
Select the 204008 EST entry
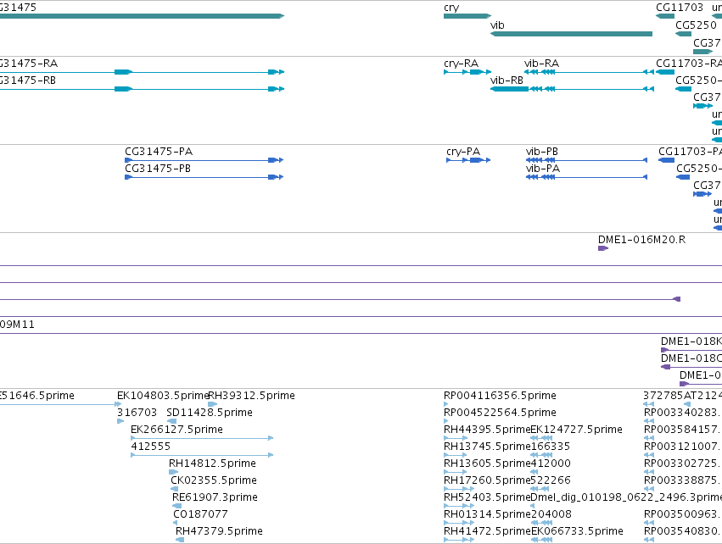click(x=541, y=523)
